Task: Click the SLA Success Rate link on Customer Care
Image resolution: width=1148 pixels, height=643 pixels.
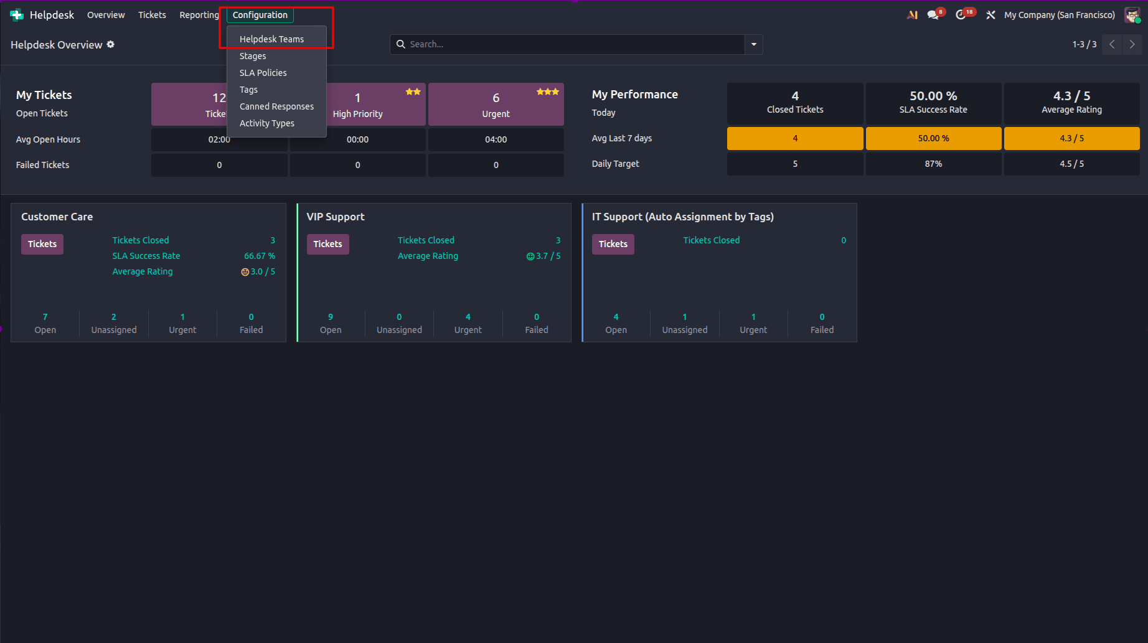Action: [146, 256]
